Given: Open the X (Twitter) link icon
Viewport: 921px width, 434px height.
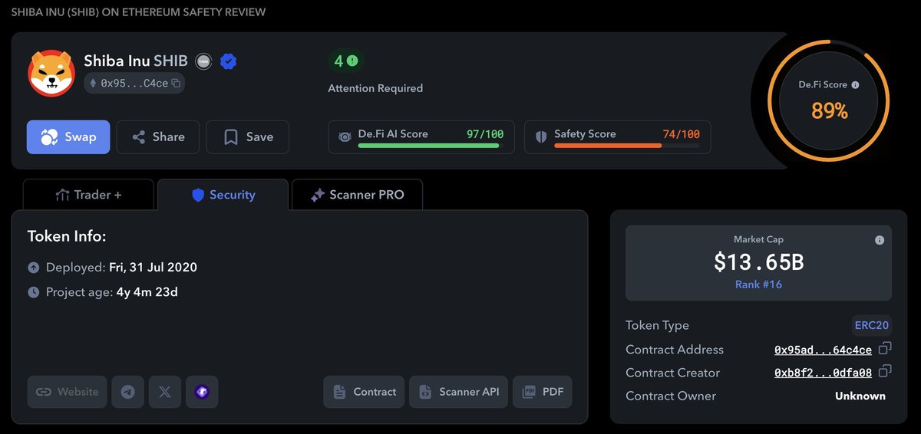Looking at the screenshot, I should [164, 392].
